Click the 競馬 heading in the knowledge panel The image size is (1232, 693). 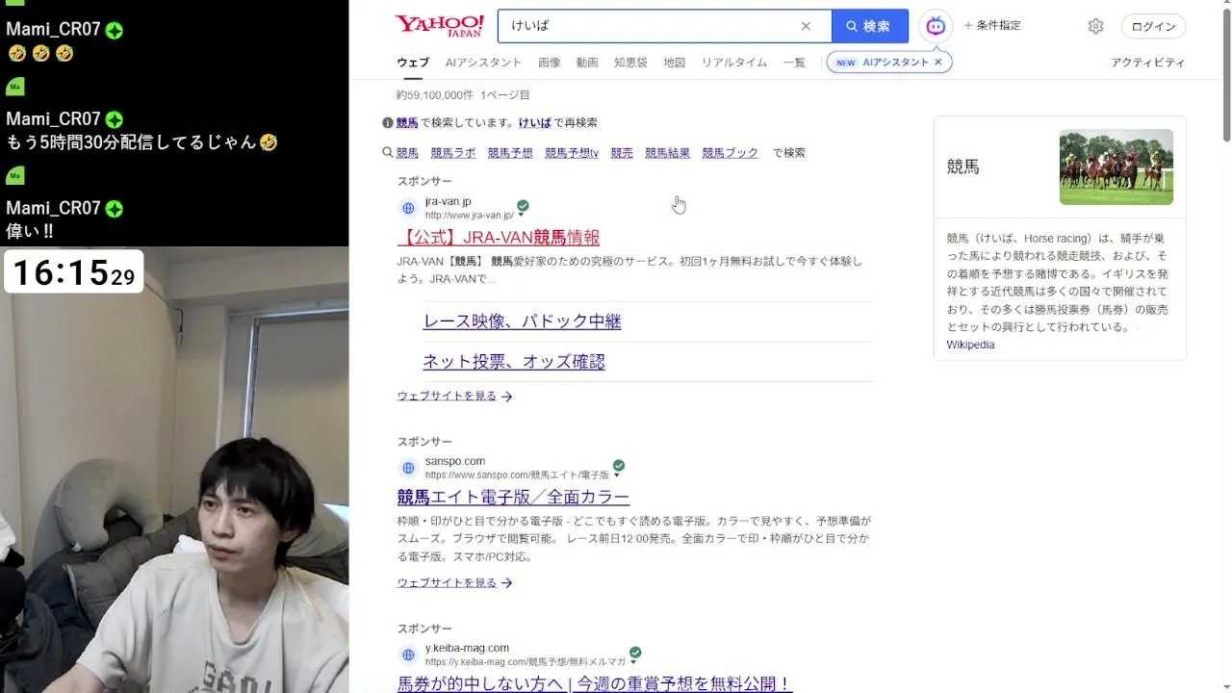coord(962,167)
